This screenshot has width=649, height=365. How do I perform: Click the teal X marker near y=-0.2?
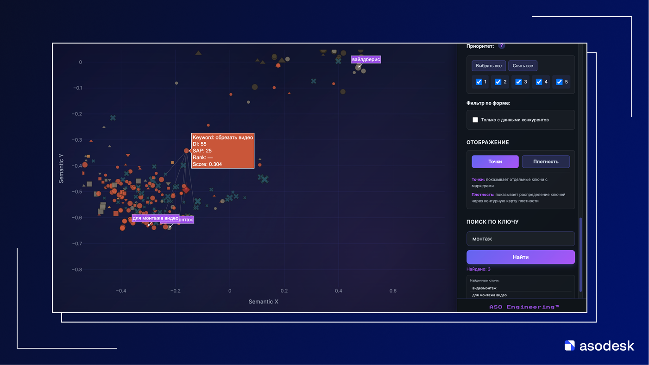coord(113,118)
